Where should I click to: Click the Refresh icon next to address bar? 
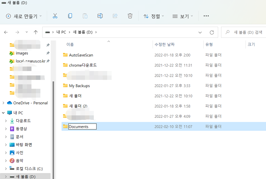[x=212, y=32]
